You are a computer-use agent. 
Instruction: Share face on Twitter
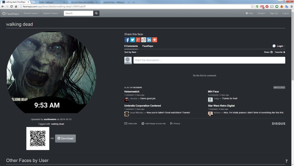pyautogui.click(x=133, y=40)
